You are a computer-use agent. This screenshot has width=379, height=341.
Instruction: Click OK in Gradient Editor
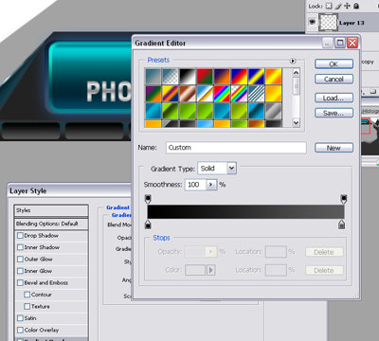pyautogui.click(x=334, y=63)
